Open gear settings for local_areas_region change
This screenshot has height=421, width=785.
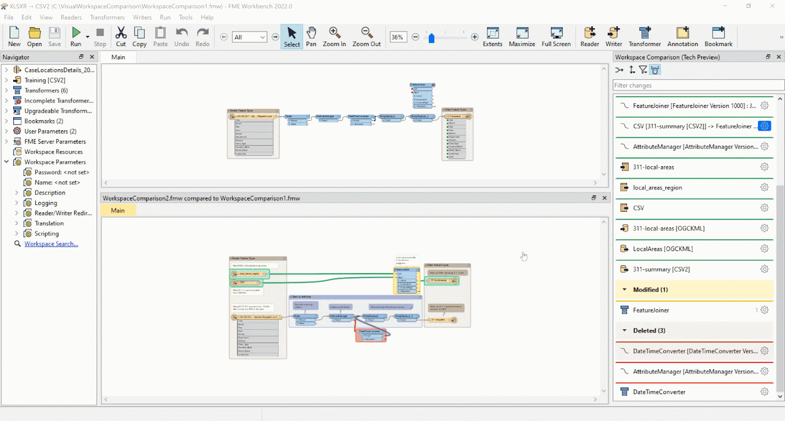click(x=764, y=187)
